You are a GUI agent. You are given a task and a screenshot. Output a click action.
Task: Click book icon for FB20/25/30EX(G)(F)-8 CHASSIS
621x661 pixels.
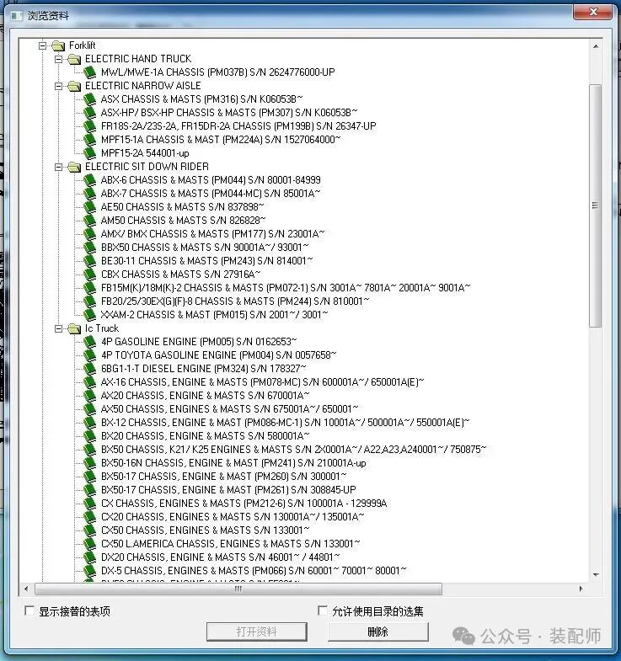pos(90,301)
